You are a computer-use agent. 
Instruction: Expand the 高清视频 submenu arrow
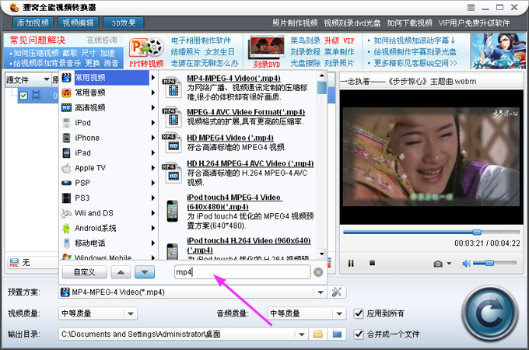[153, 107]
